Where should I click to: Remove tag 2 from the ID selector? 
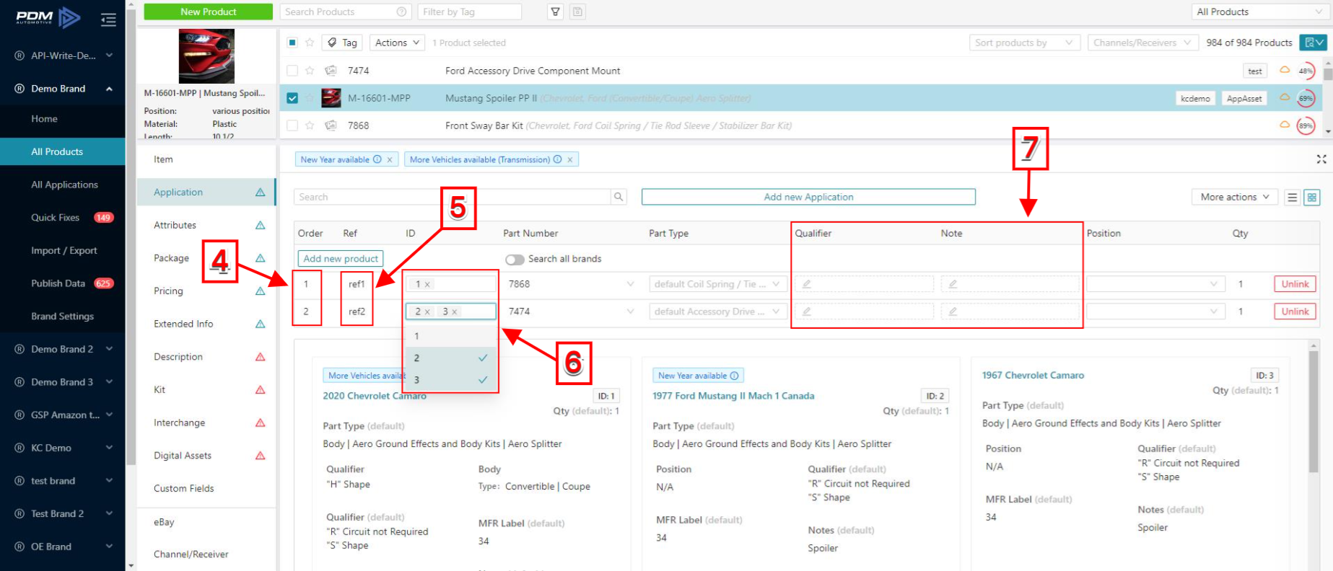click(x=427, y=311)
